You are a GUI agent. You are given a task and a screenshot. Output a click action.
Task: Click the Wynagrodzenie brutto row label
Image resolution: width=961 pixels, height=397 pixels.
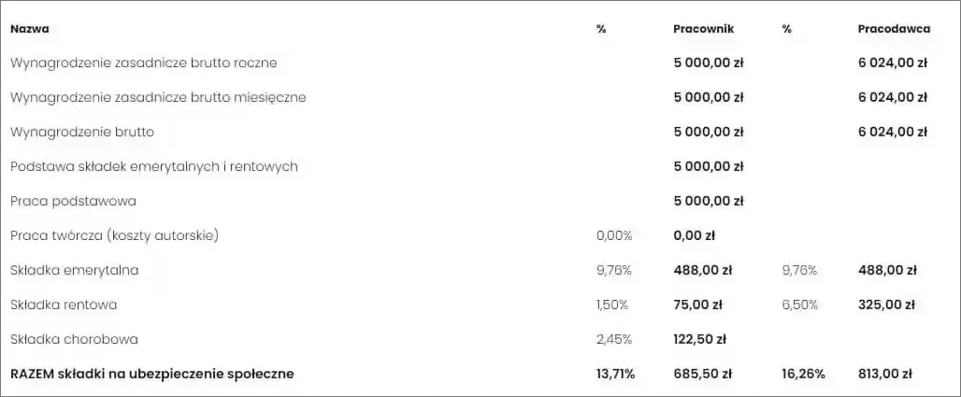point(82,132)
